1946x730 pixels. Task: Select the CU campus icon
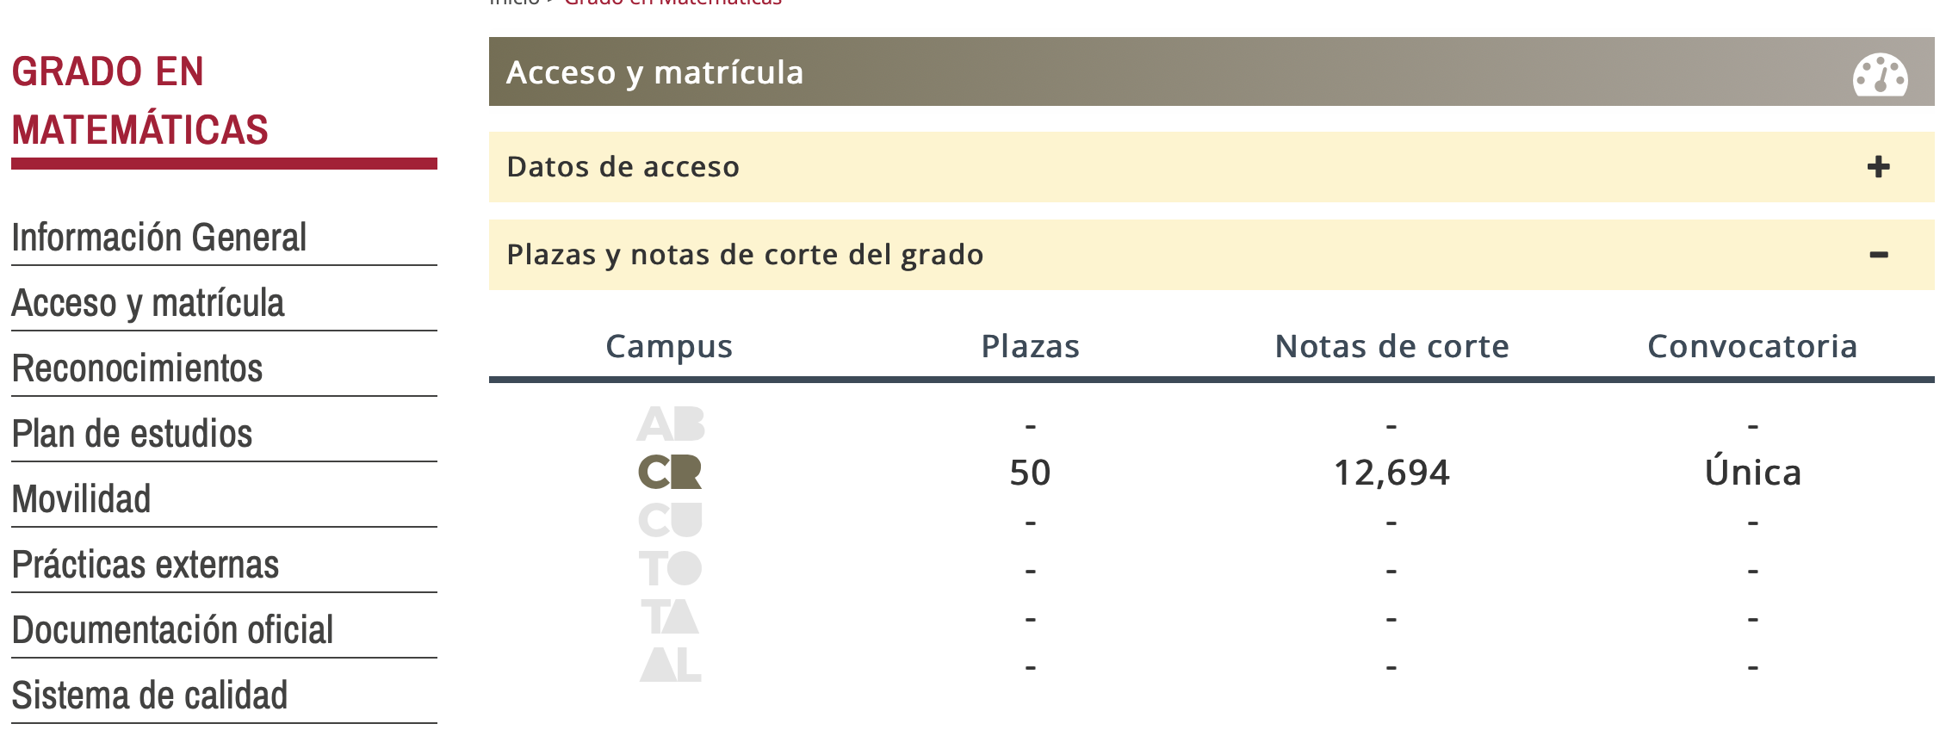tap(672, 519)
